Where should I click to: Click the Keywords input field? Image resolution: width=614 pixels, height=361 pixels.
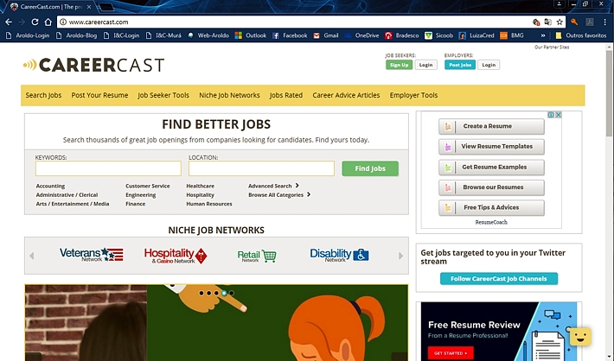[108, 168]
